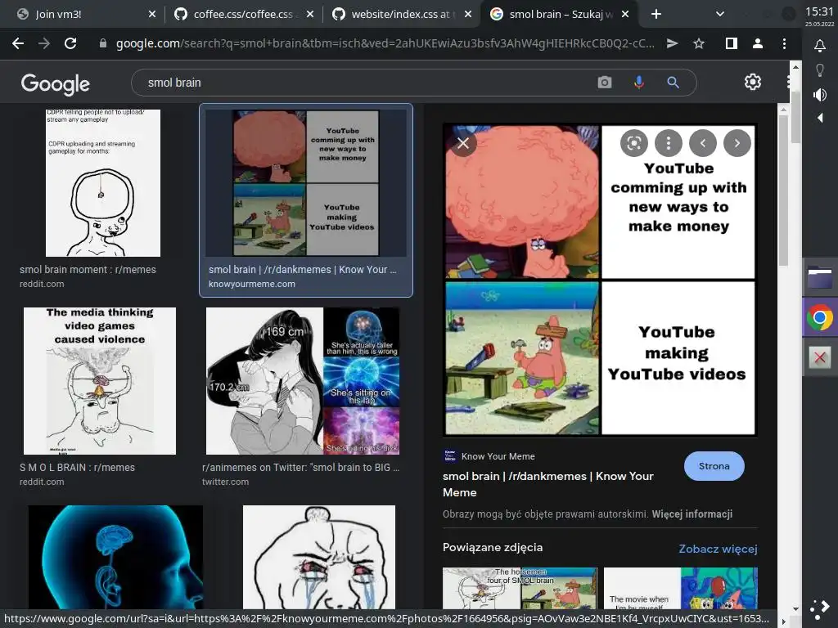The width and height of the screenshot is (838, 628).
Task: Show previous image in preview panel
Action: click(x=703, y=143)
